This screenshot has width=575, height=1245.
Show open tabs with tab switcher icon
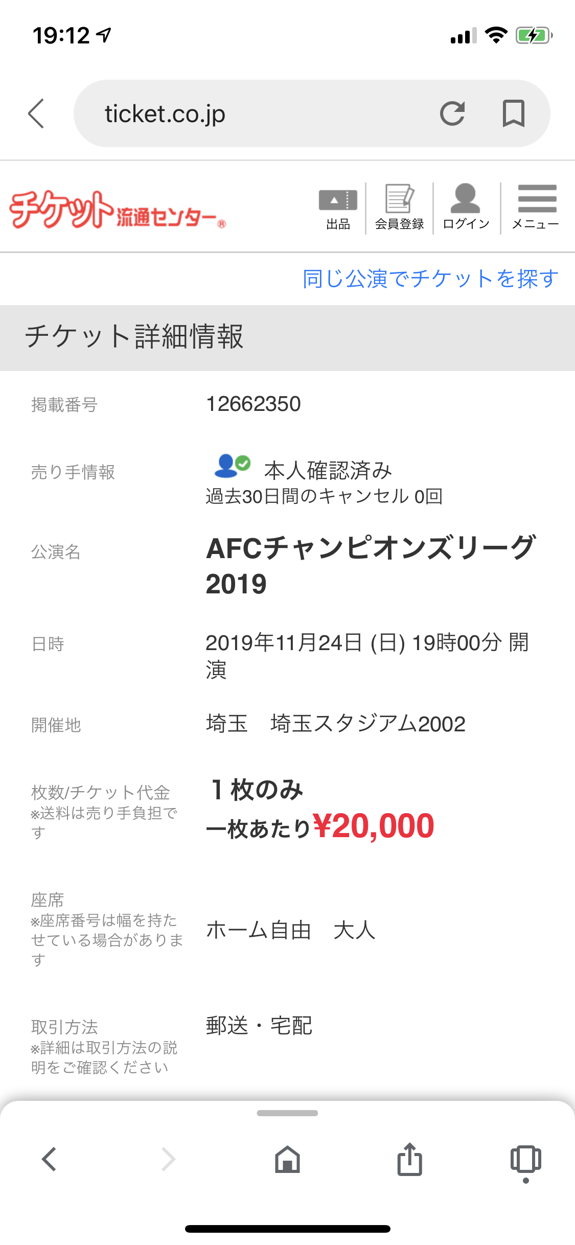(x=525, y=1159)
